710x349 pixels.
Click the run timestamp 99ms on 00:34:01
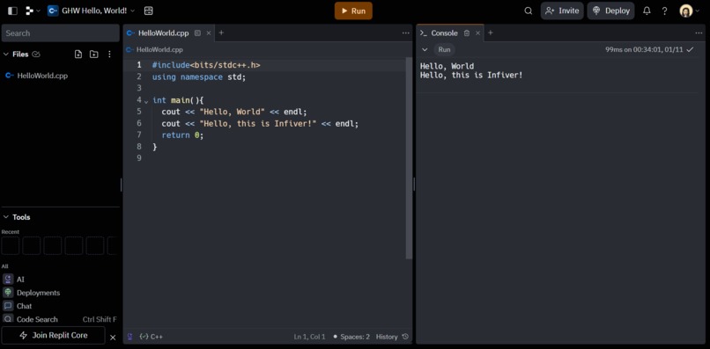pos(644,50)
